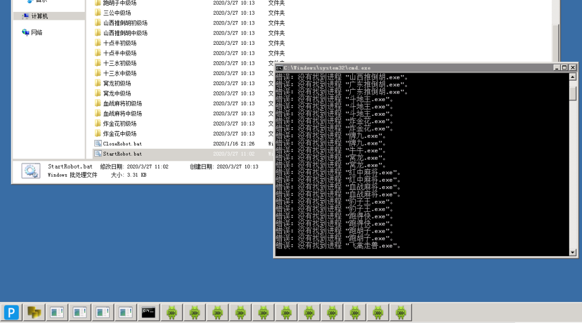The image size is (582, 323).
Task: Click the cmd window scrollbar up arrow
Action: pyautogui.click(x=573, y=77)
